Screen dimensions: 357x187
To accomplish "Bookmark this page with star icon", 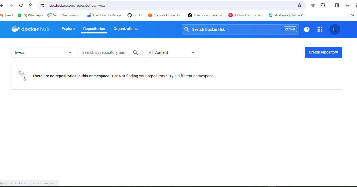I will point(300,5).
